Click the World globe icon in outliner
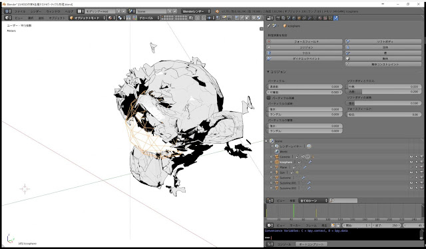This screenshot has width=426, height=249. 277,151
